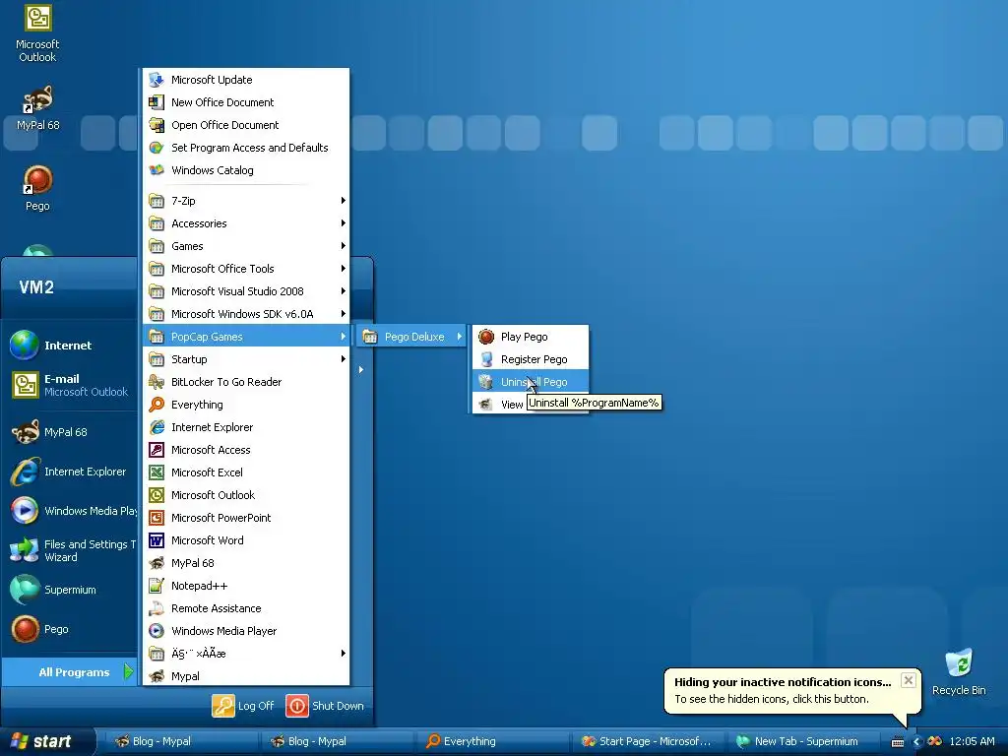Open MyPal 68 in Start menu left pane

pos(70,432)
